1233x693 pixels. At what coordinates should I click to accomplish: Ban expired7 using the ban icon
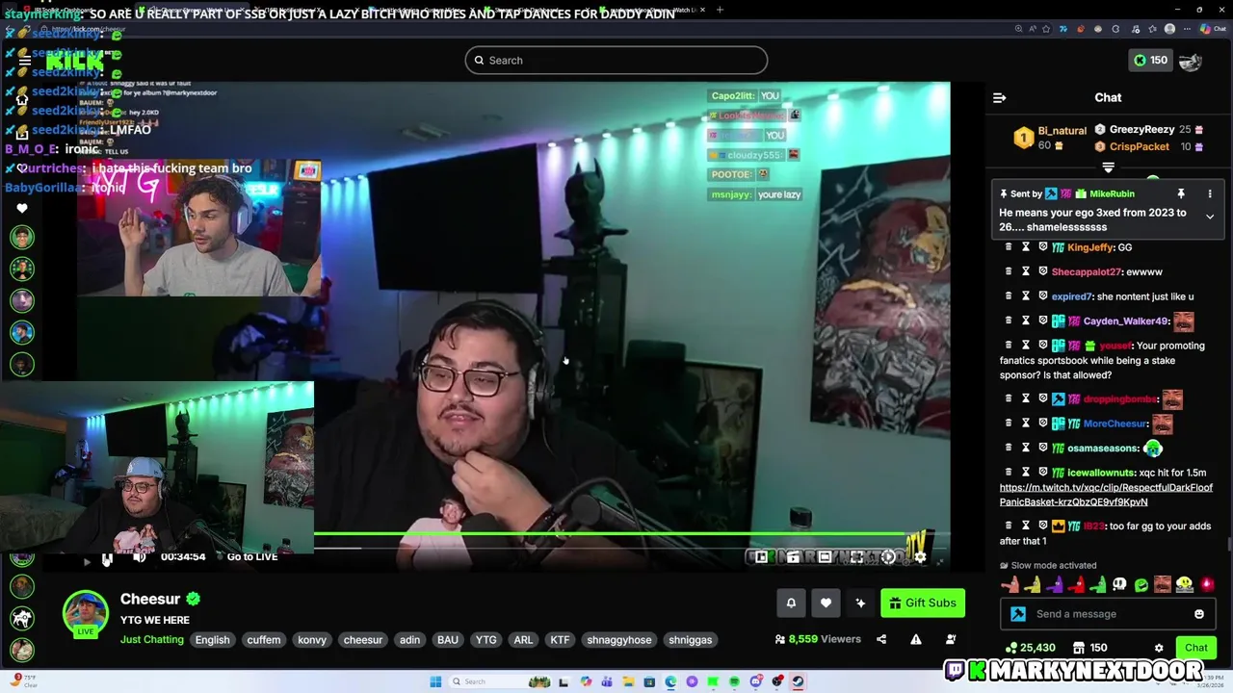tap(1042, 296)
